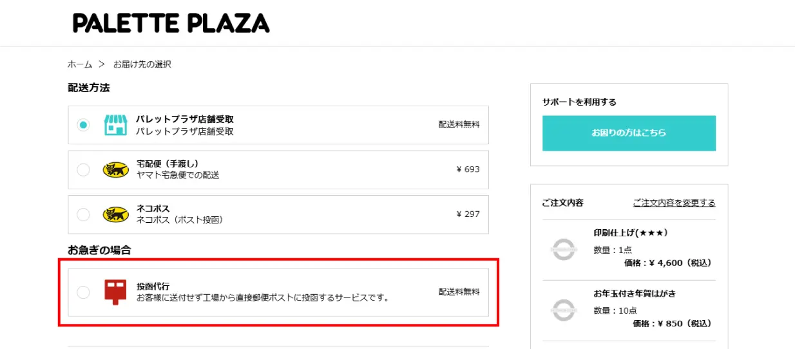Click the Yamato cat icon for ネコポス
This screenshot has height=349, width=795.
tap(115, 214)
